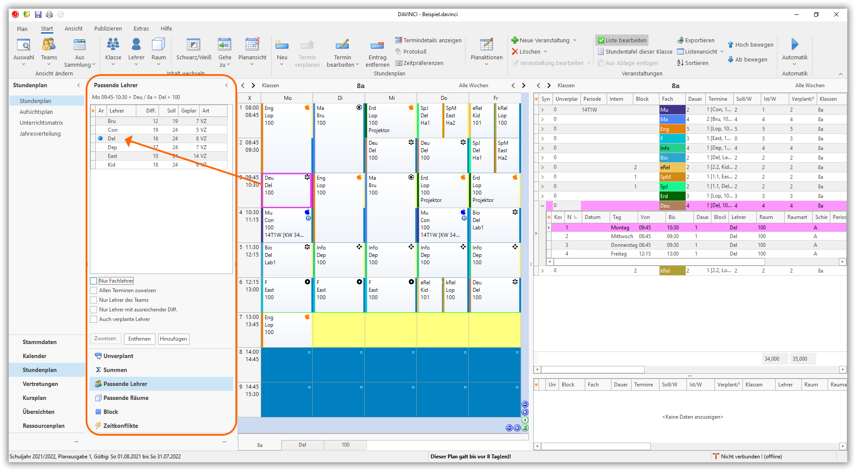
Task: Click the Termin bearbeiten pencil icon
Action: (342, 44)
